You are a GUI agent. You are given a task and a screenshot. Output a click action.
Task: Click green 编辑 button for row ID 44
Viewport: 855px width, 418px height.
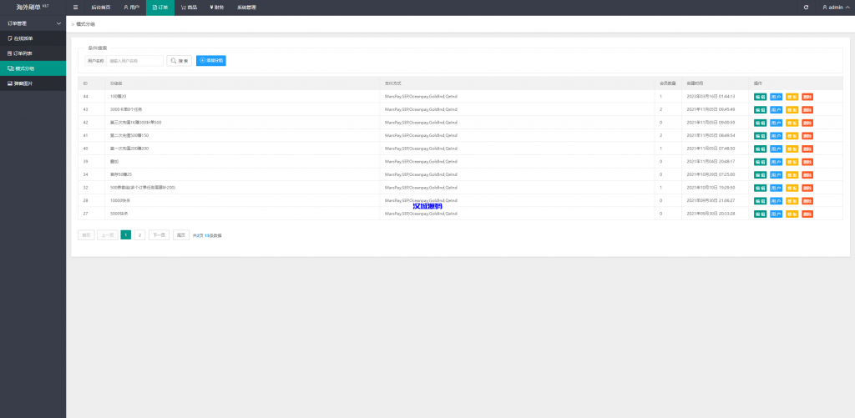click(760, 97)
